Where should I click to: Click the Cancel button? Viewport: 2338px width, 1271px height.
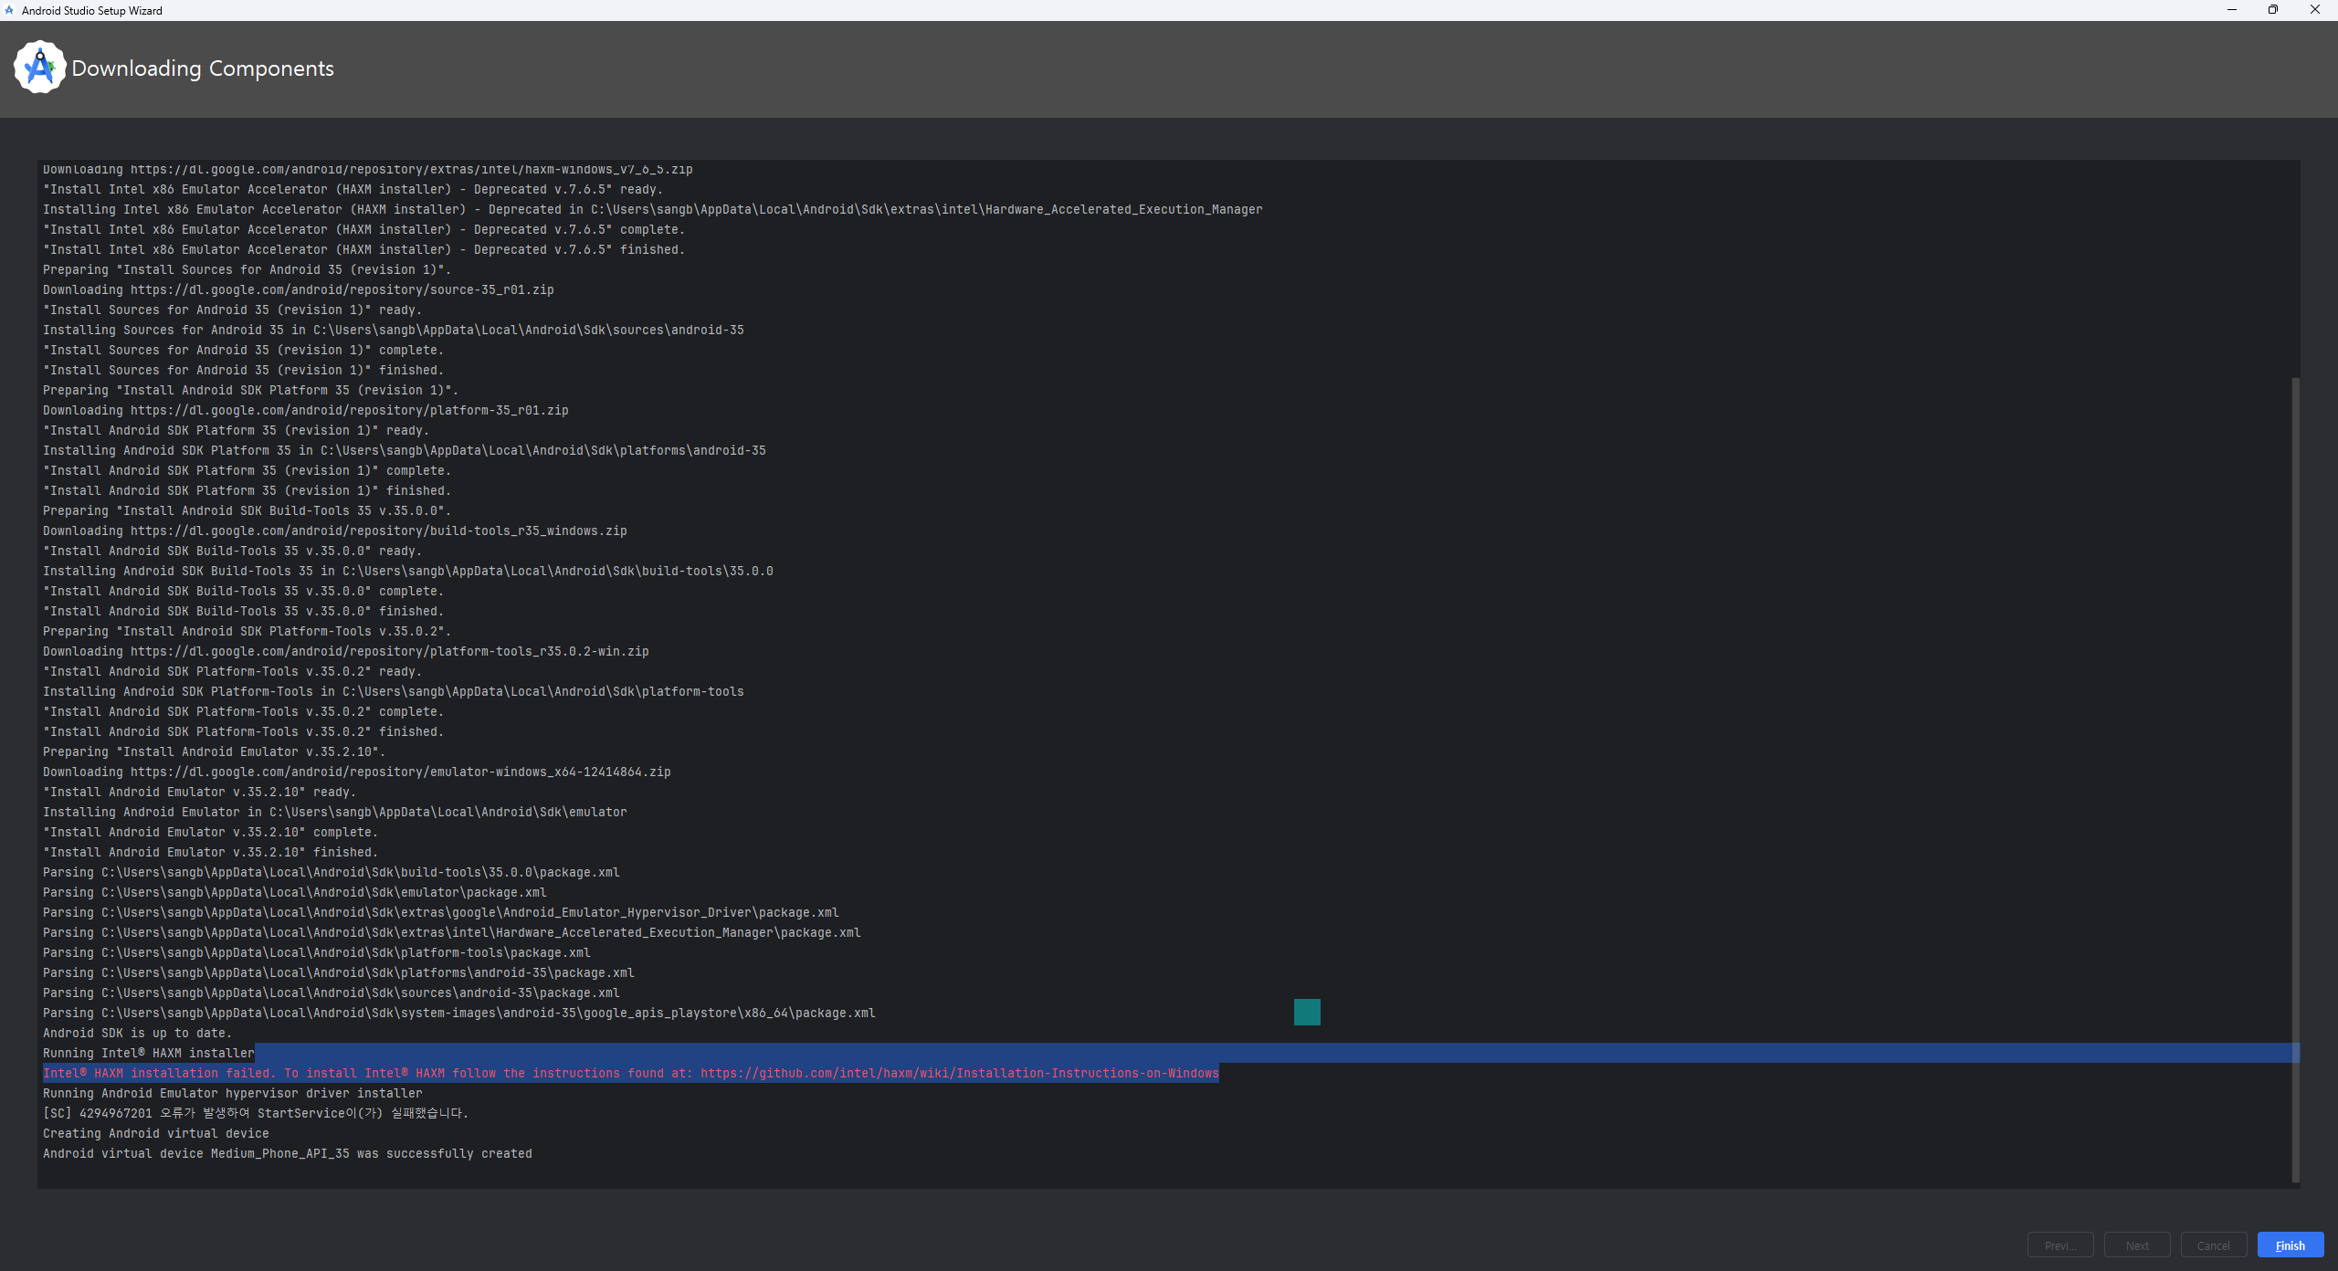click(2213, 1245)
